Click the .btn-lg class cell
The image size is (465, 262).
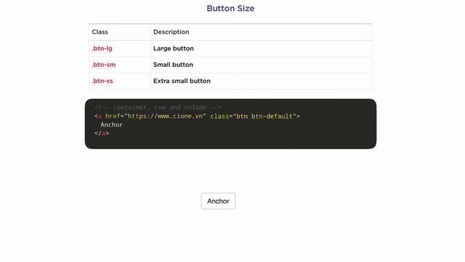tap(119, 49)
